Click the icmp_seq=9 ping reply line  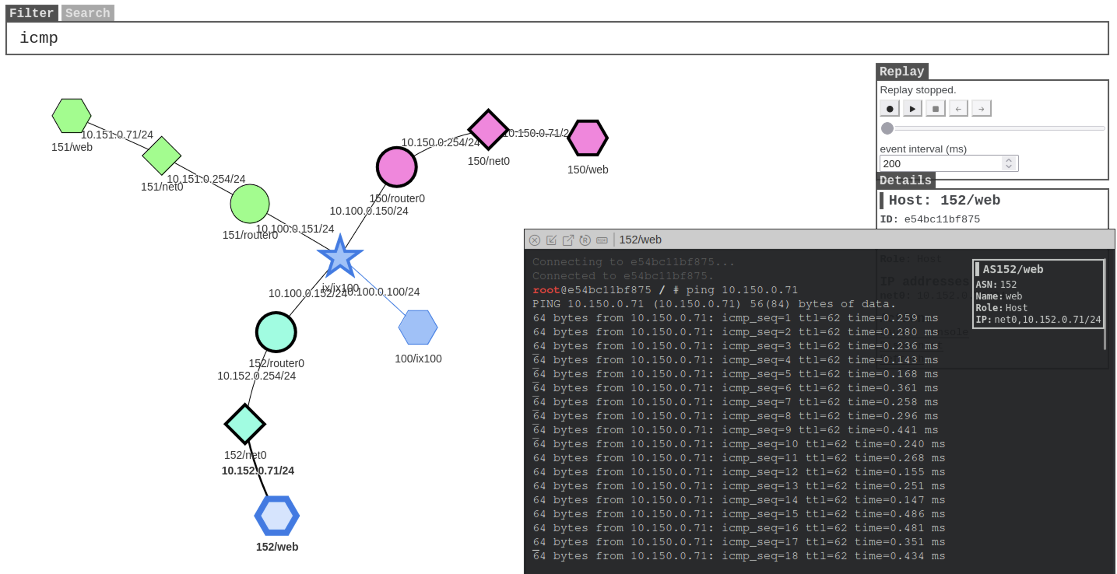(736, 430)
